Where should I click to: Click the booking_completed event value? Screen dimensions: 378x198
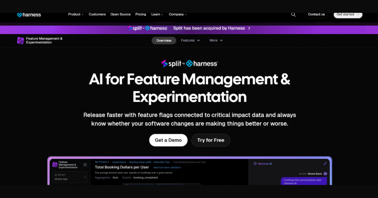[x=145, y=178]
